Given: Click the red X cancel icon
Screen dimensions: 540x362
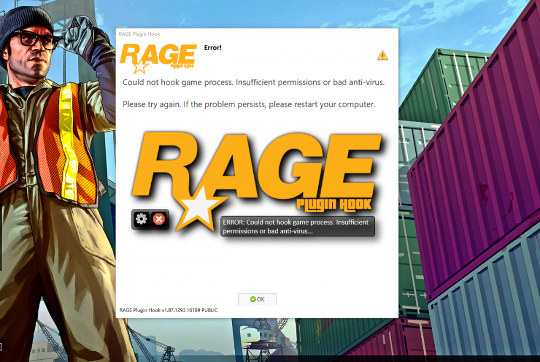Looking at the screenshot, I should tap(159, 219).
